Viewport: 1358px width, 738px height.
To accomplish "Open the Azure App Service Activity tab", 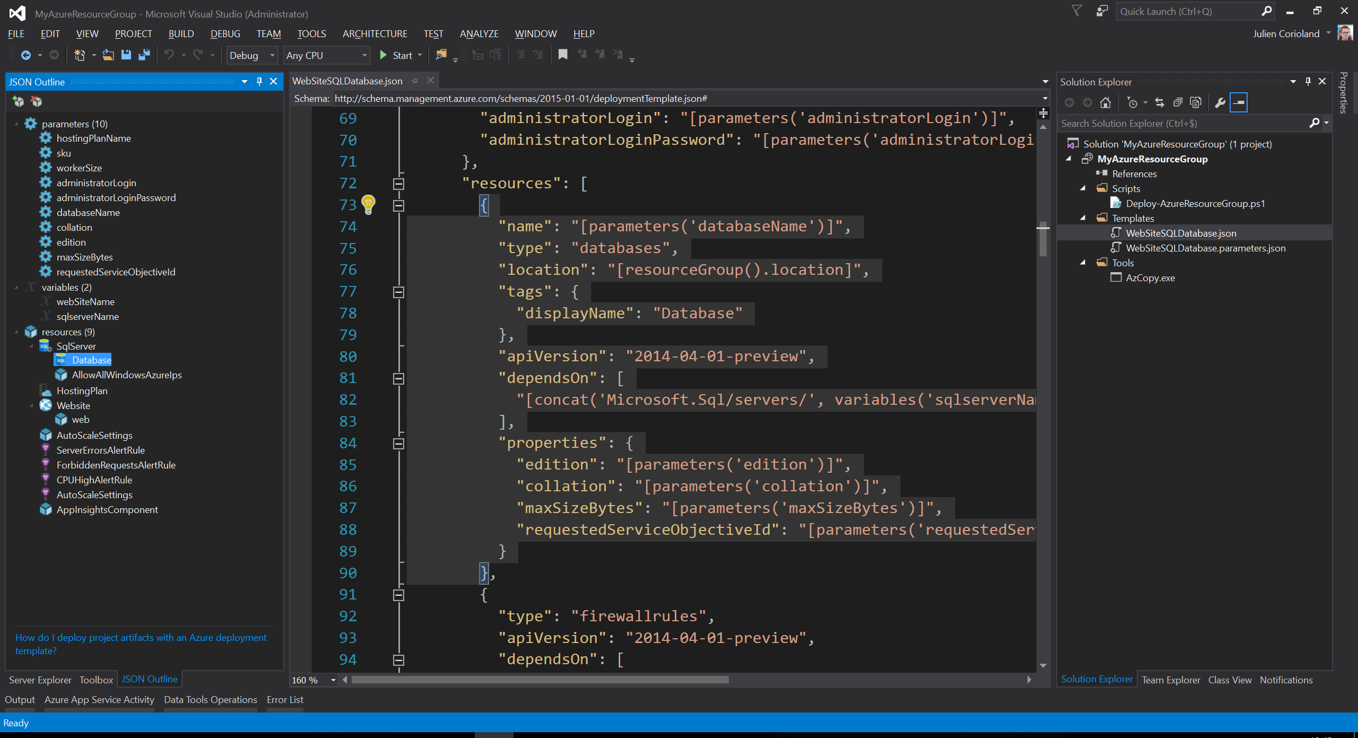I will tap(99, 699).
